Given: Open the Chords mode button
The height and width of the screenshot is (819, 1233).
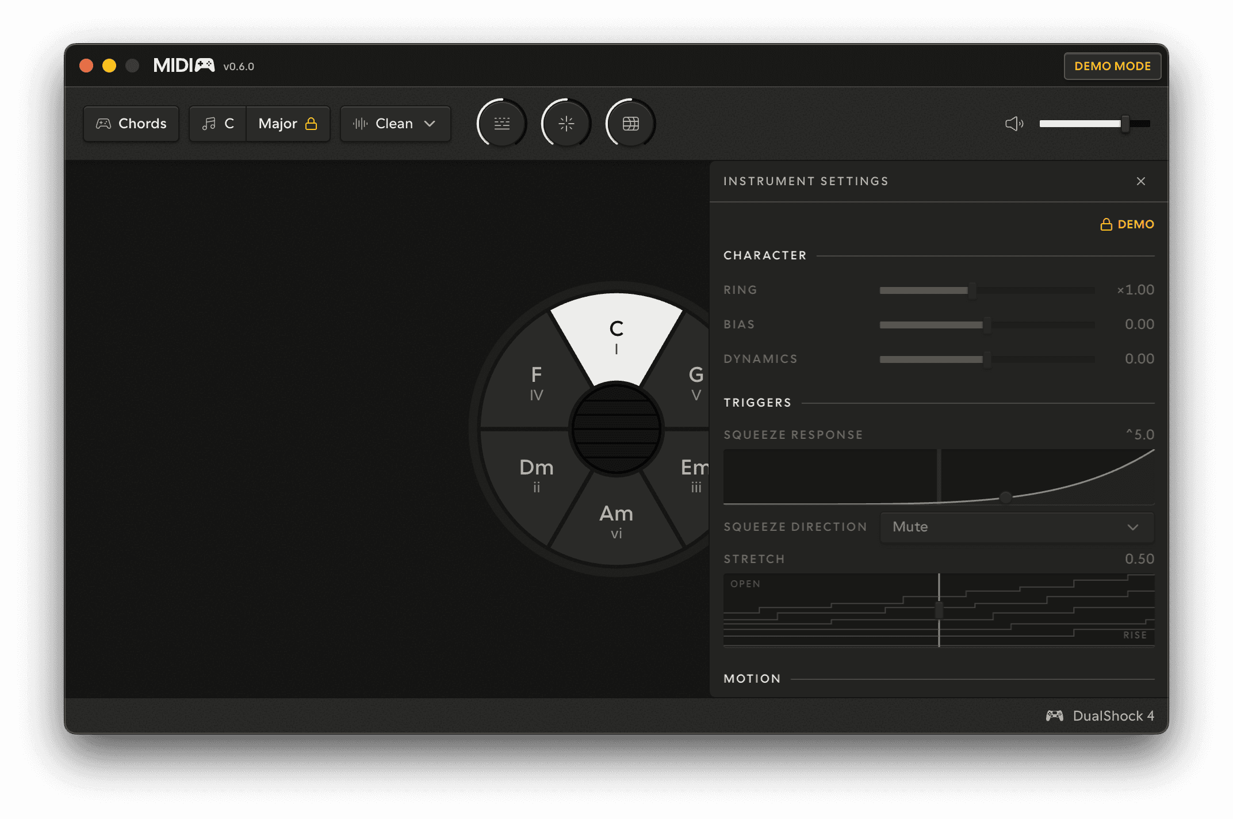Looking at the screenshot, I should pyautogui.click(x=131, y=124).
